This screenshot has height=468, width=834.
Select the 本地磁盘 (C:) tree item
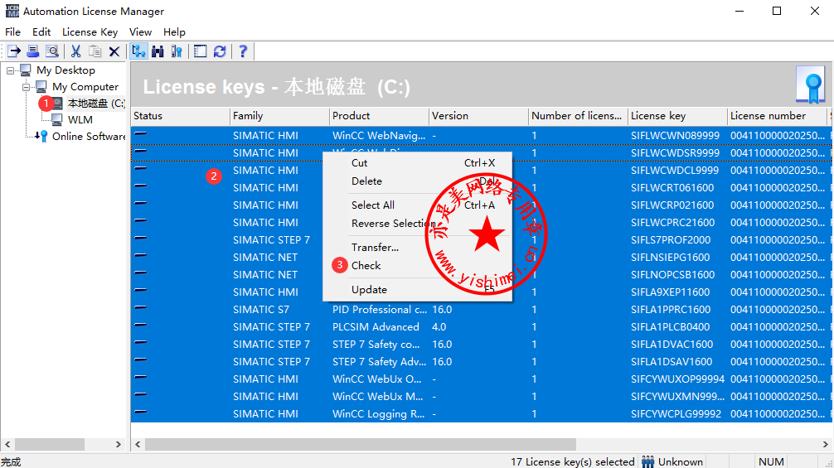click(95, 103)
